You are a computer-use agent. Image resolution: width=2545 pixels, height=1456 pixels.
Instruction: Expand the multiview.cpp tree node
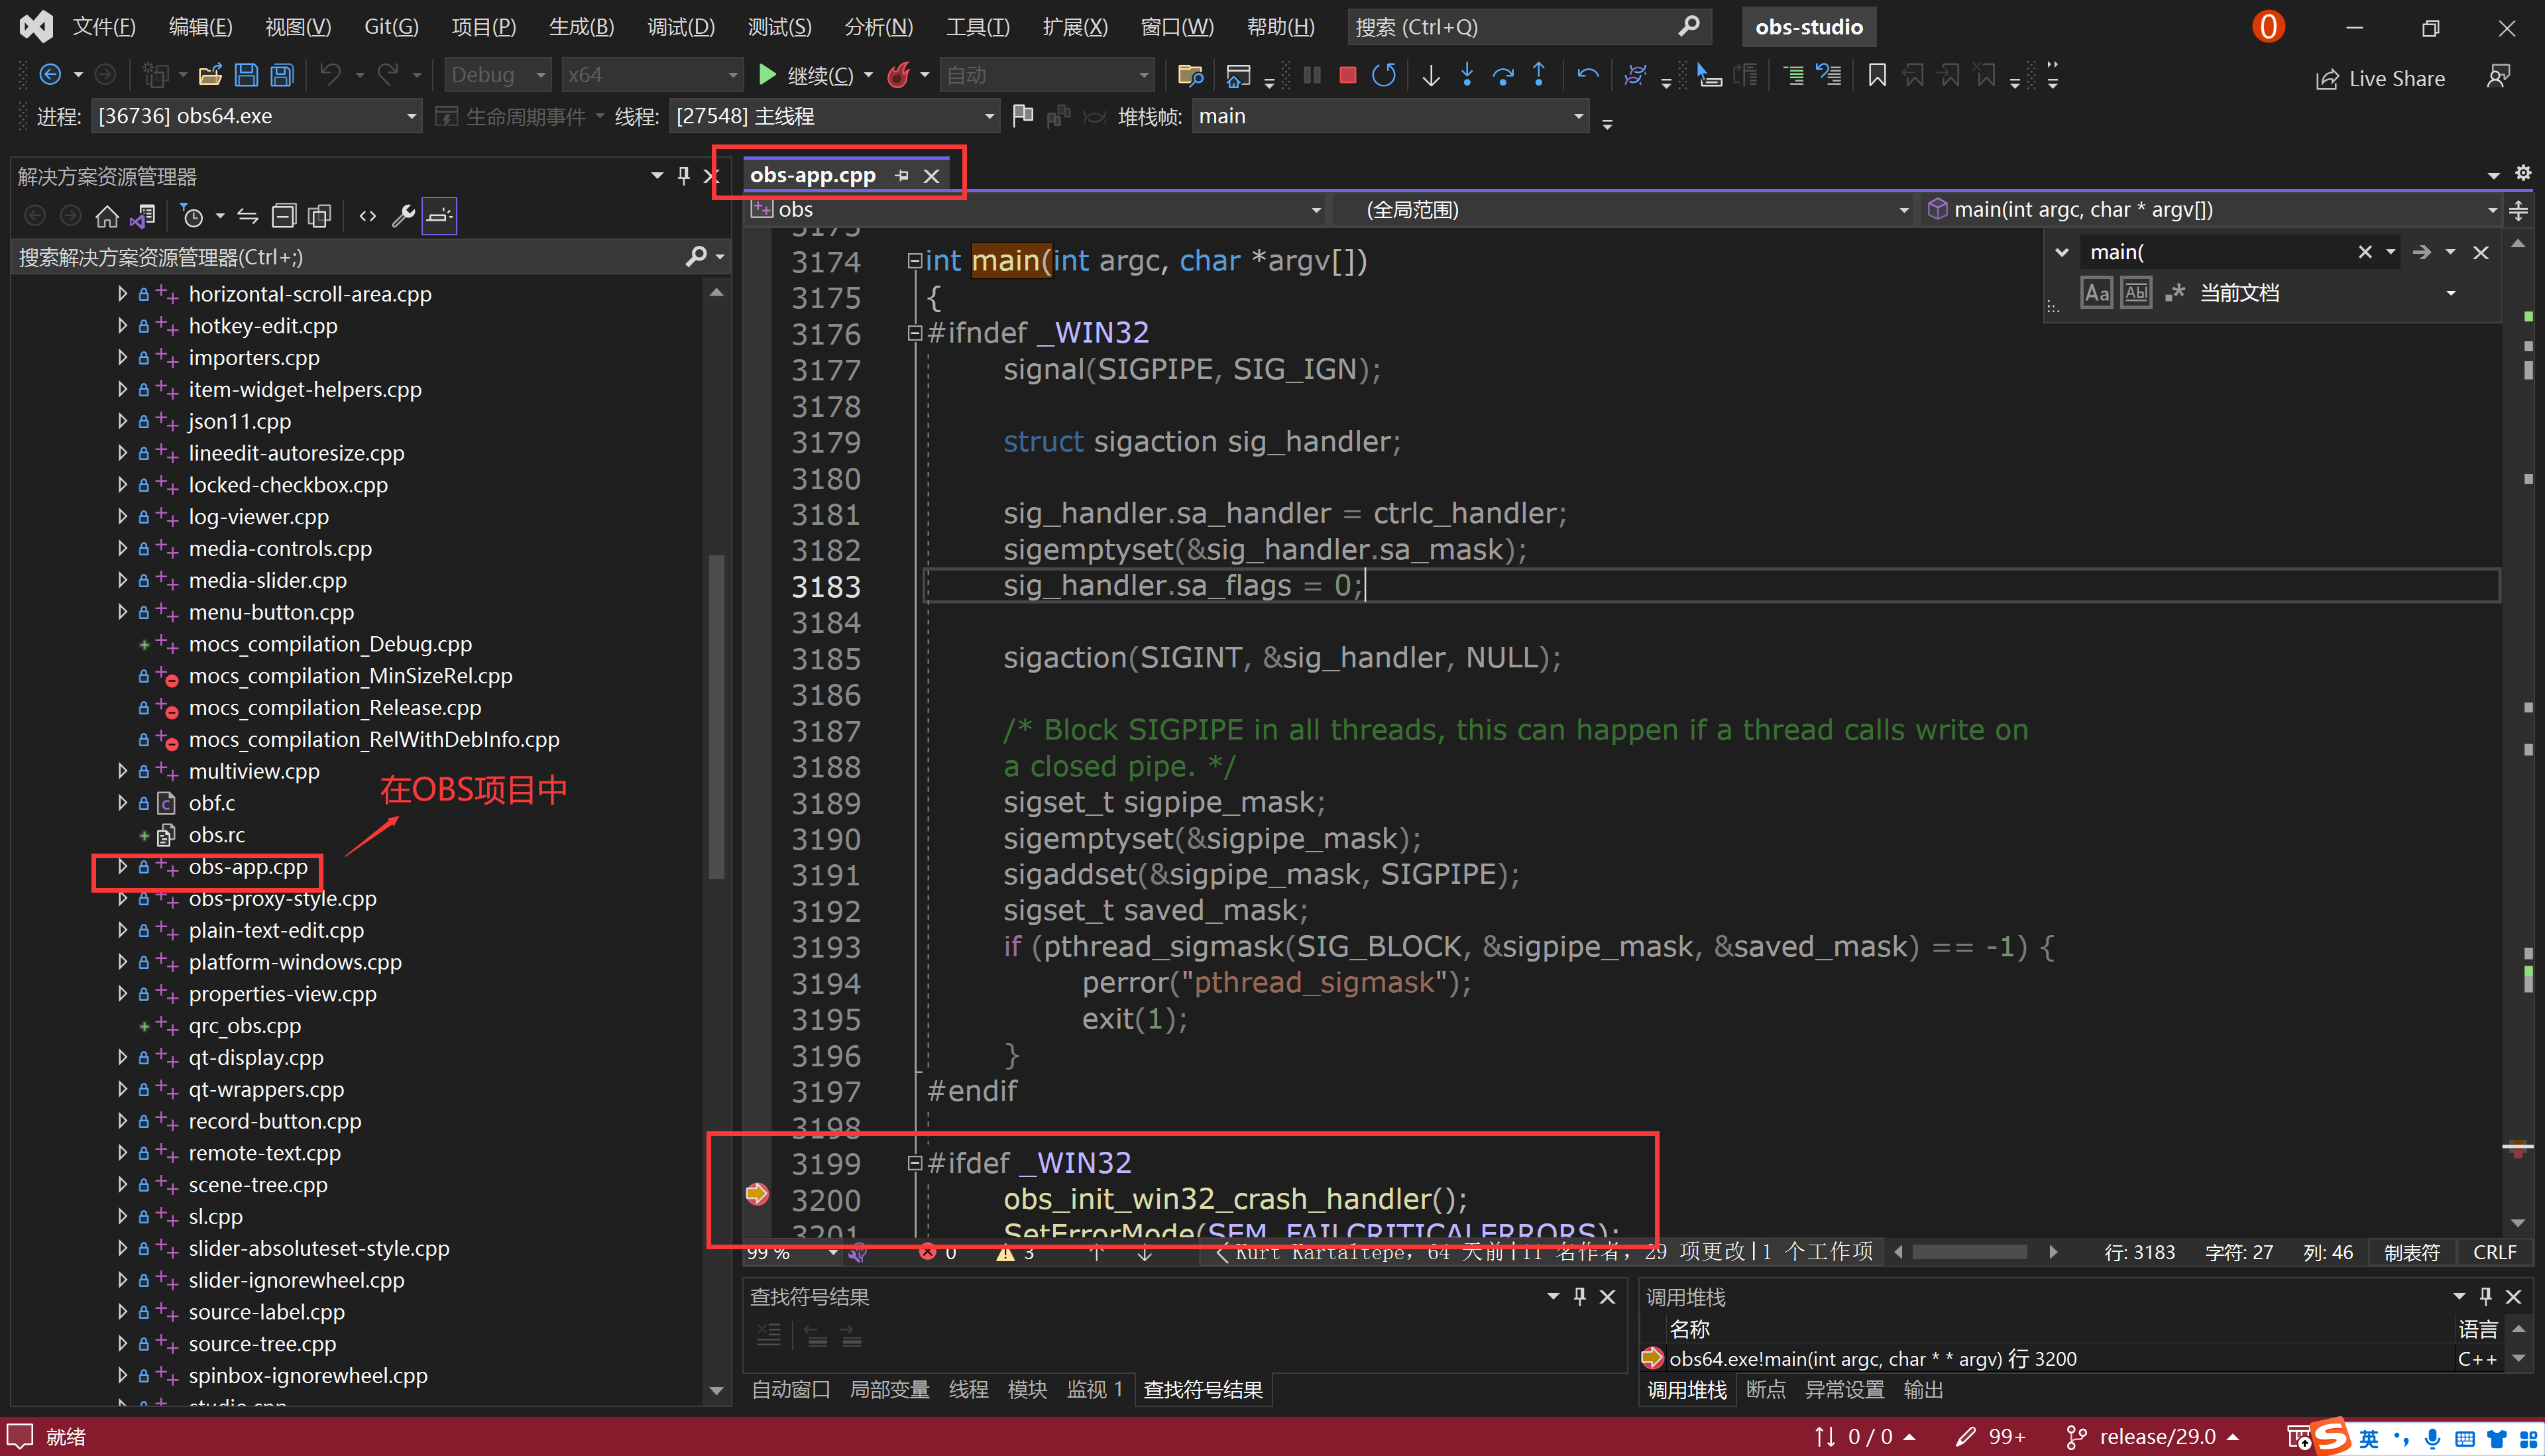tap(122, 771)
